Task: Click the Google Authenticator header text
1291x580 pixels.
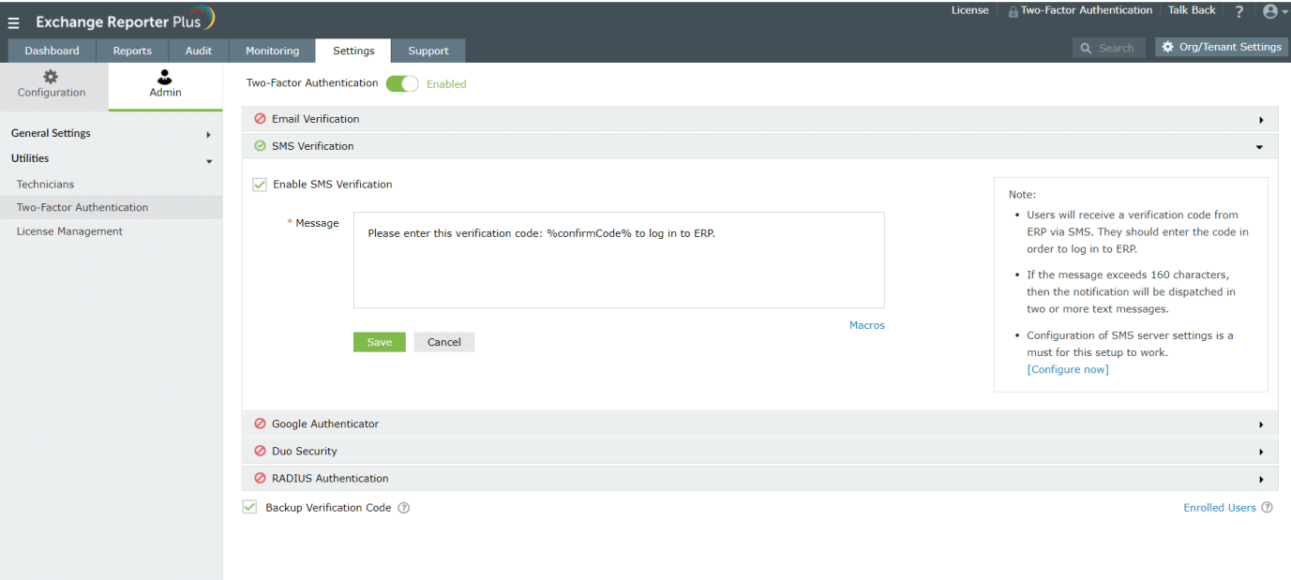Action: (x=325, y=424)
